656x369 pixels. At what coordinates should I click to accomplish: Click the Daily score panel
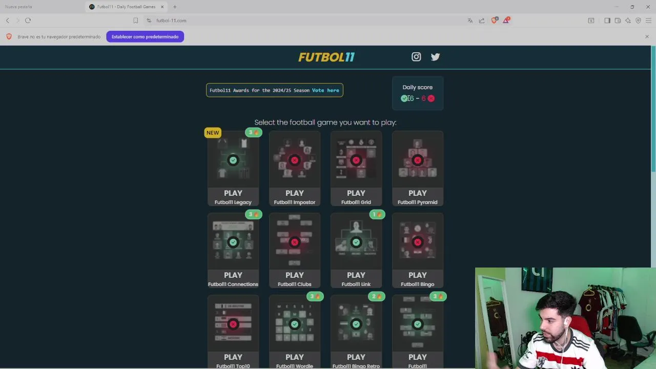coord(418,93)
